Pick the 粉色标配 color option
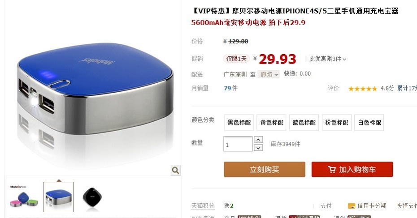 (x=337, y=122)
